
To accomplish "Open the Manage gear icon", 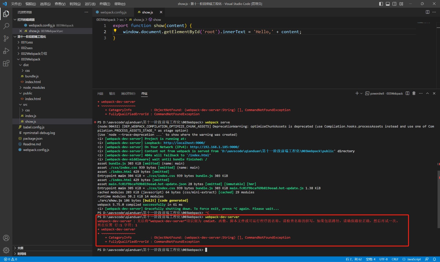I will 6,250.
